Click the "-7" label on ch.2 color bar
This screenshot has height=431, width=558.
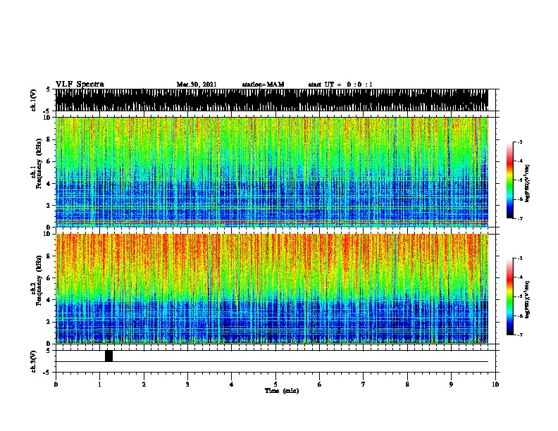tap(519, 335)
